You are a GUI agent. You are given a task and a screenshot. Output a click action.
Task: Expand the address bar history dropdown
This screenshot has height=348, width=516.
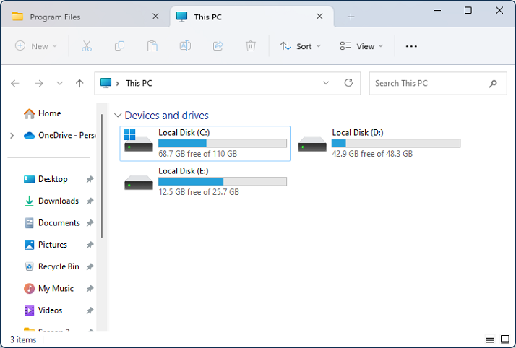click(326, 83)
